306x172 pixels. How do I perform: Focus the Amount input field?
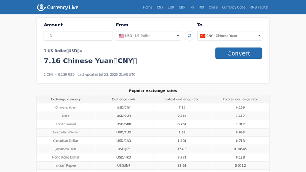[x=78, y=36]
